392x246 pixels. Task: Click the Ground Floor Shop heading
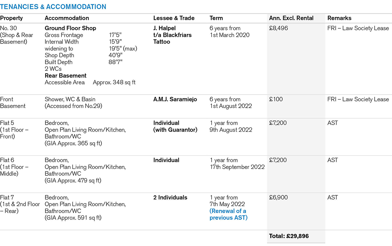click(70, 28)
